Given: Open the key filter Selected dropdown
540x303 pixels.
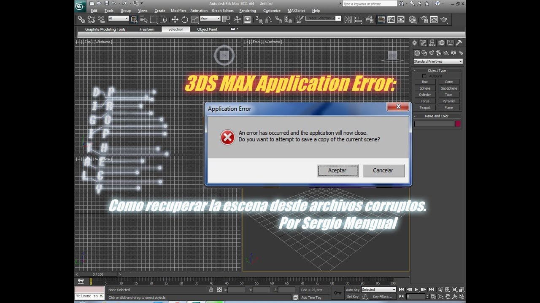Looking at the screenshot, I should pyautogui.click(x=378, y=290).
